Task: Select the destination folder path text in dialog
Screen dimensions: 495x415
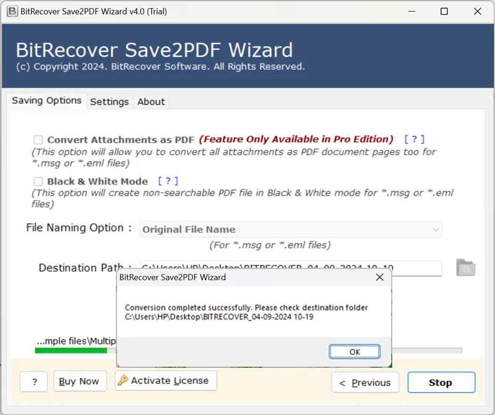Action: pos(219,317)
